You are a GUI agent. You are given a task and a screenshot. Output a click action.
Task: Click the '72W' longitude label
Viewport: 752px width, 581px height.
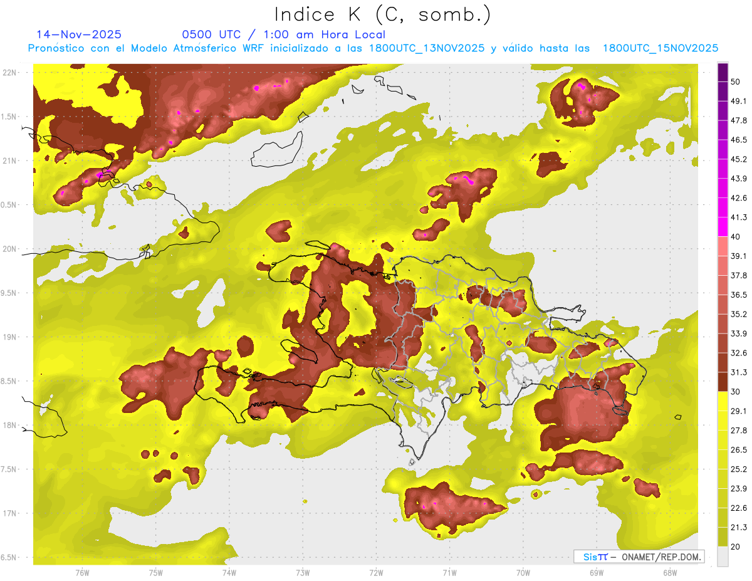click(x=376, y=572)
